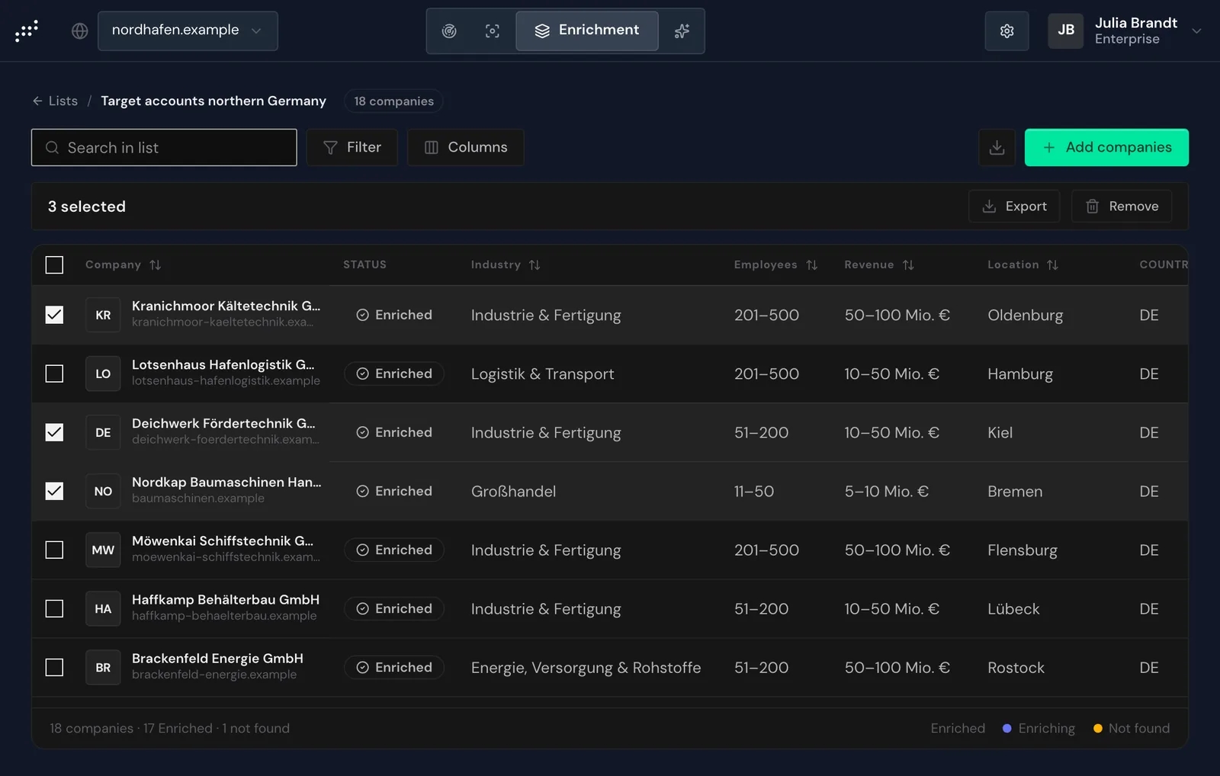Screen dimensions: 1220x776
Task: Click the BR company avatar
Action: 103,667
